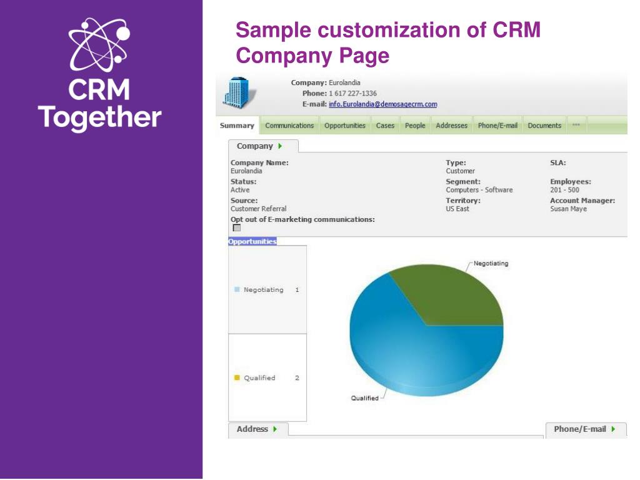Open the Documents tab

(x=544, y=125)
